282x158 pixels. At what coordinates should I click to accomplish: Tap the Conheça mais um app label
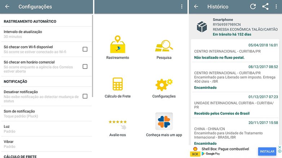164,135
